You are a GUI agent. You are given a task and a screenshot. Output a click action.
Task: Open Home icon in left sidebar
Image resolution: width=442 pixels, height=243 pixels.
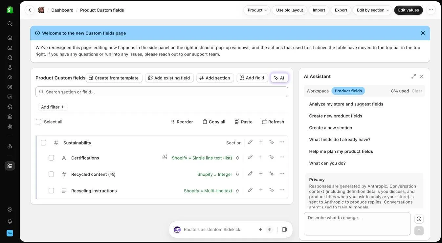[x=10, y=38]
